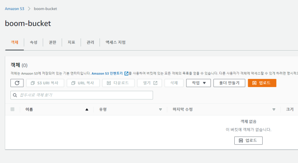The image size is (298, 163).
Task: Click the 폴더 만들기 button
Action: point(229,83)
